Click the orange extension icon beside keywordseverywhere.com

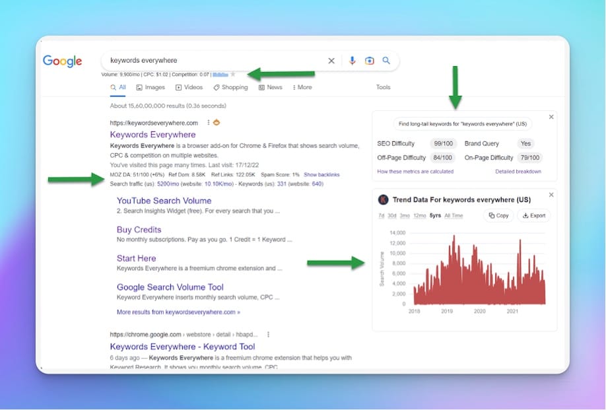click(217, 123)
